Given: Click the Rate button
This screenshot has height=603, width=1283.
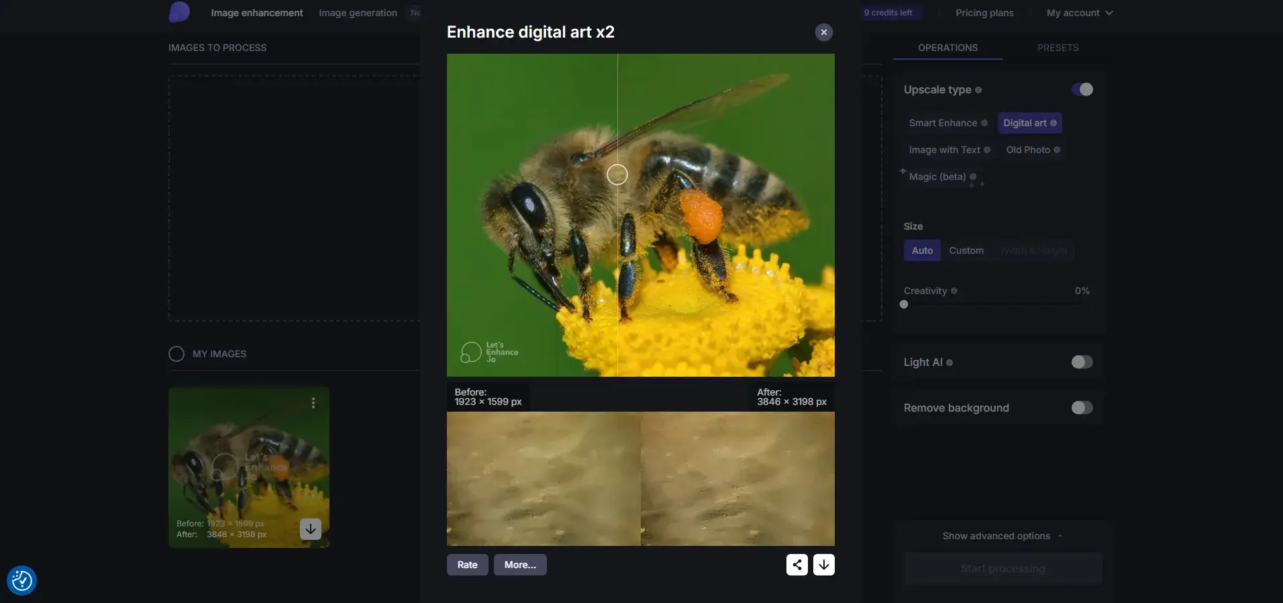Looking at the screenshot, I should pyautogui.click(x=467, y=565).
